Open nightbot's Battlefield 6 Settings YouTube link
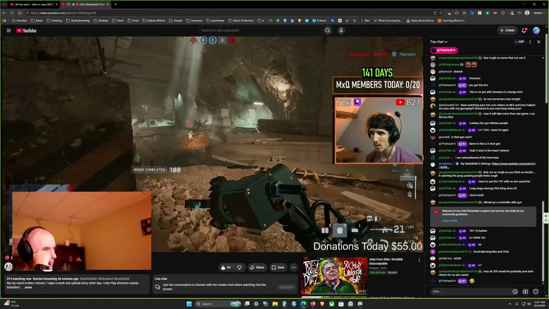The image size is (549, 309). click(514, 164)
